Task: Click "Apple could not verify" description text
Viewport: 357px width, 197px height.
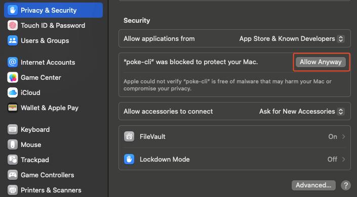Action: pos(227,85)
